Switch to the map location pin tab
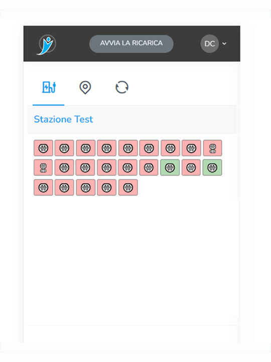The image size is (271, 362). [x=85, y=87]
